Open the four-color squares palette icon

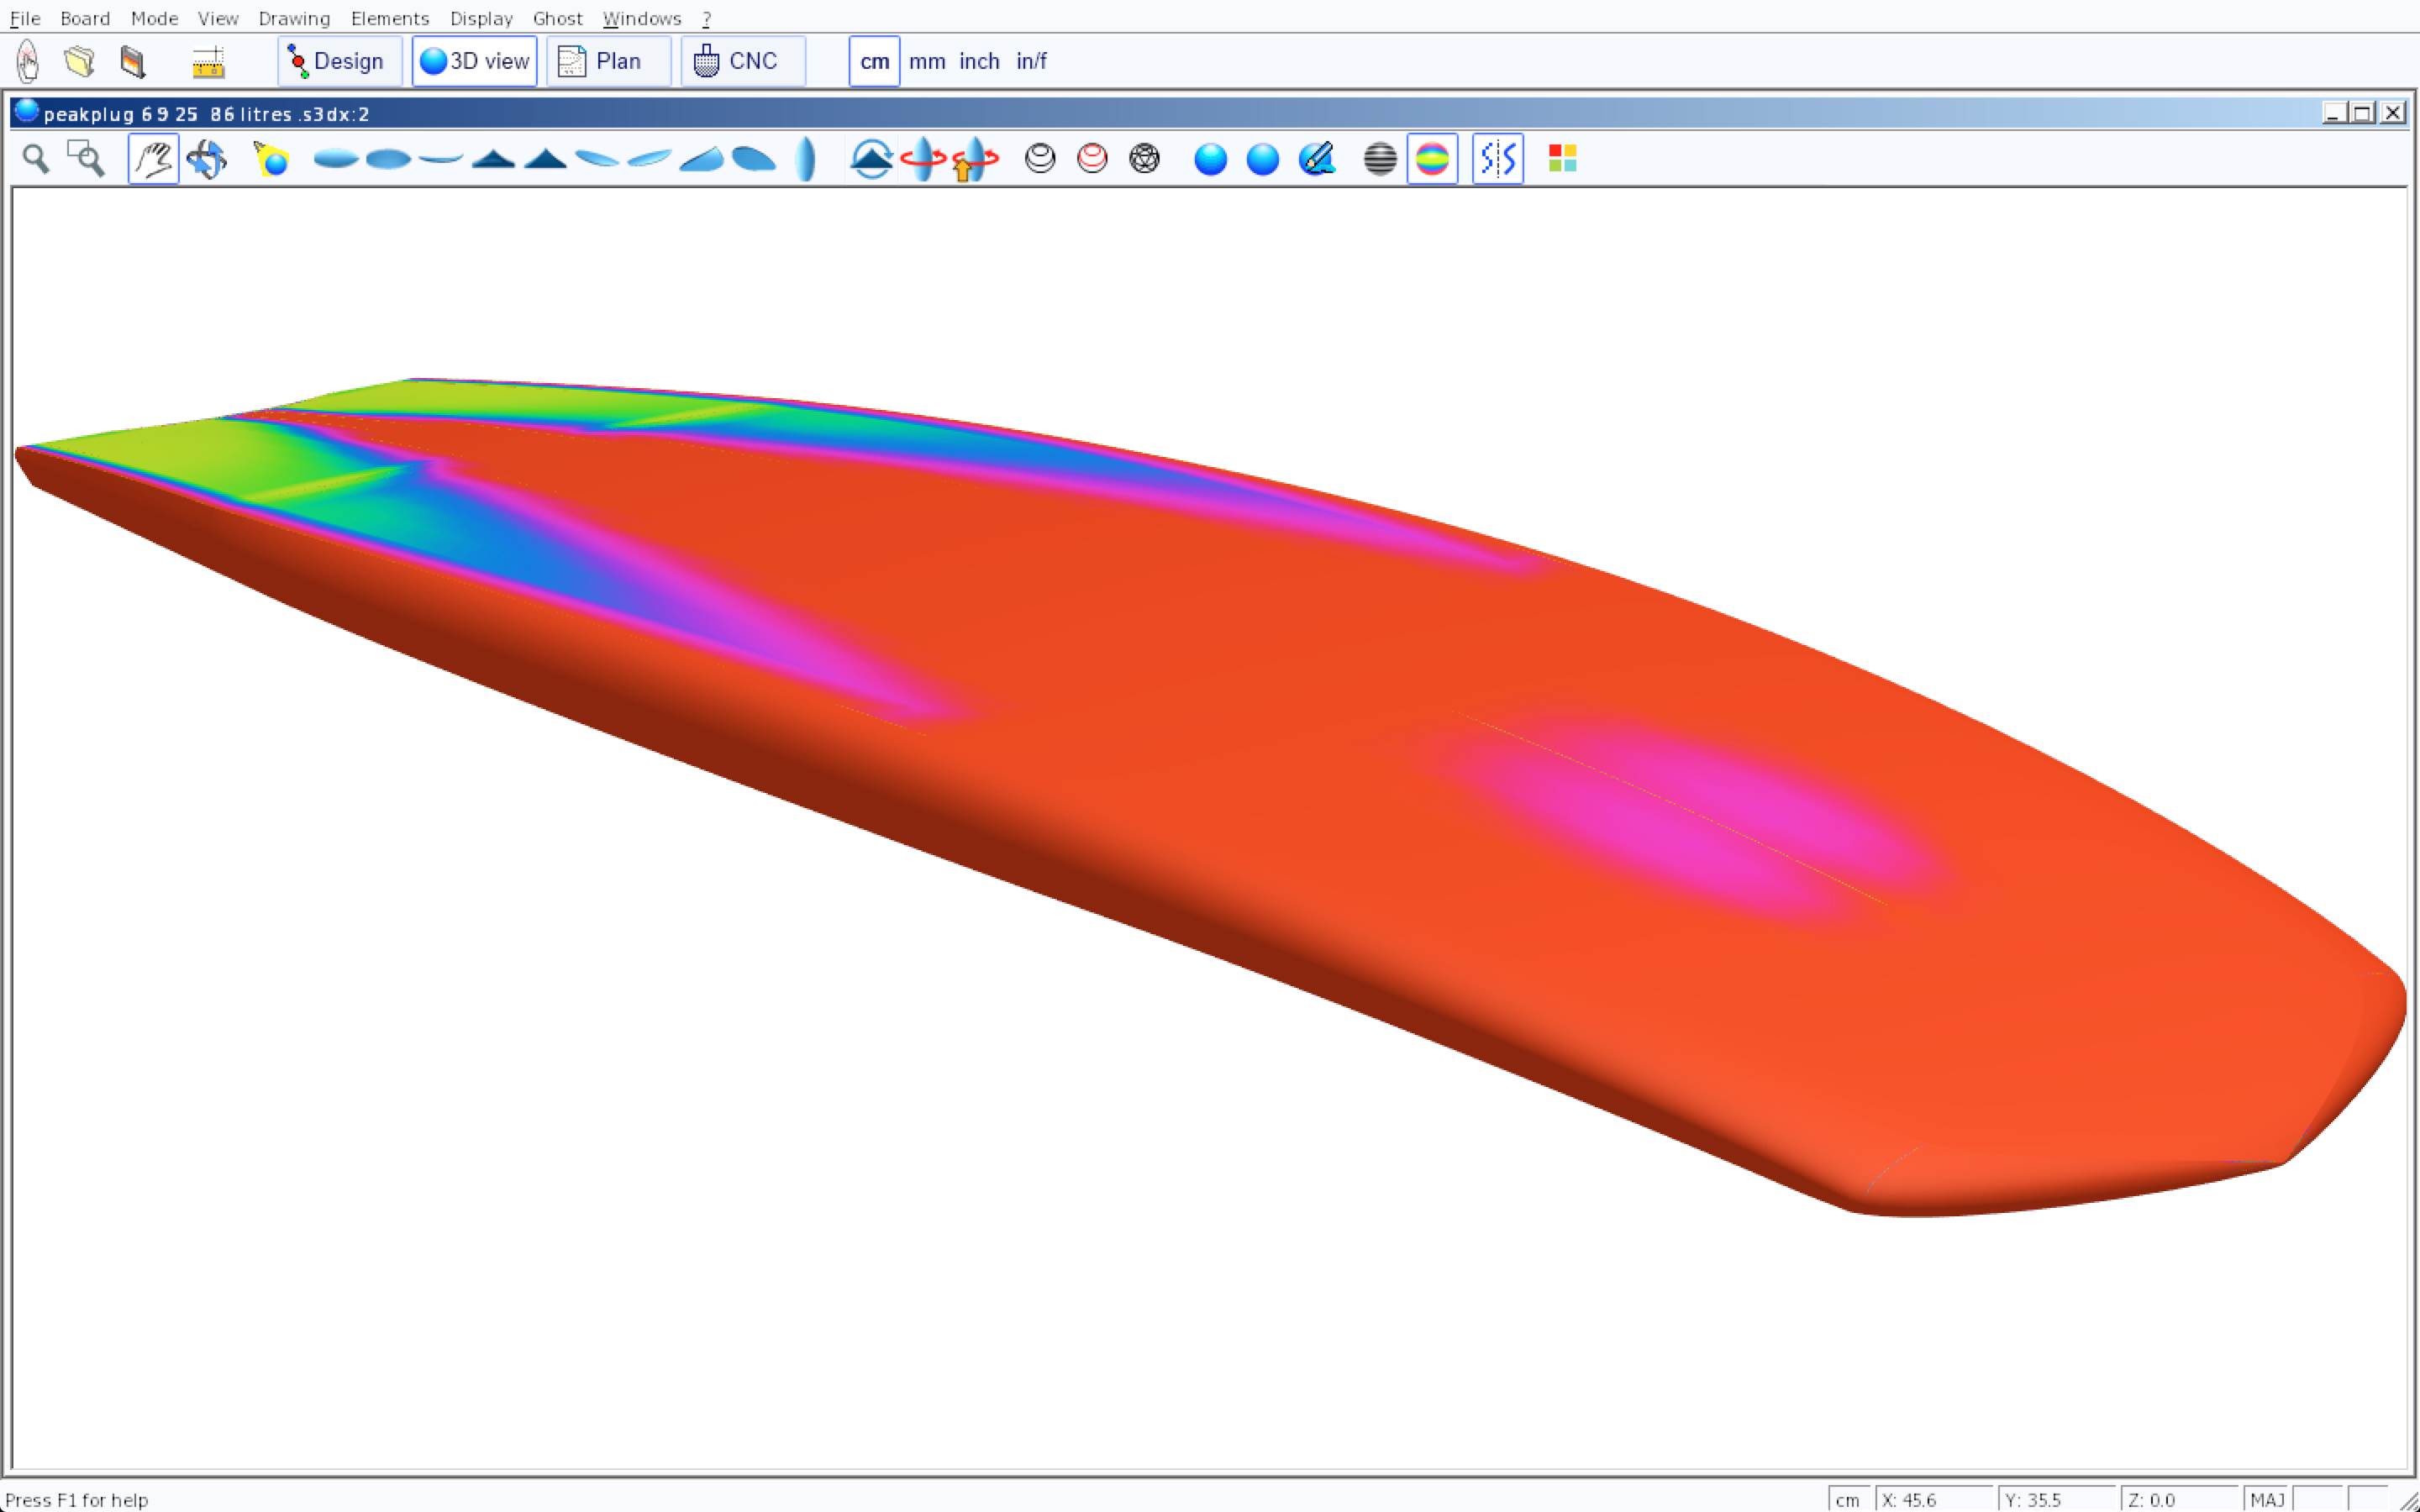coord(1562,159)
